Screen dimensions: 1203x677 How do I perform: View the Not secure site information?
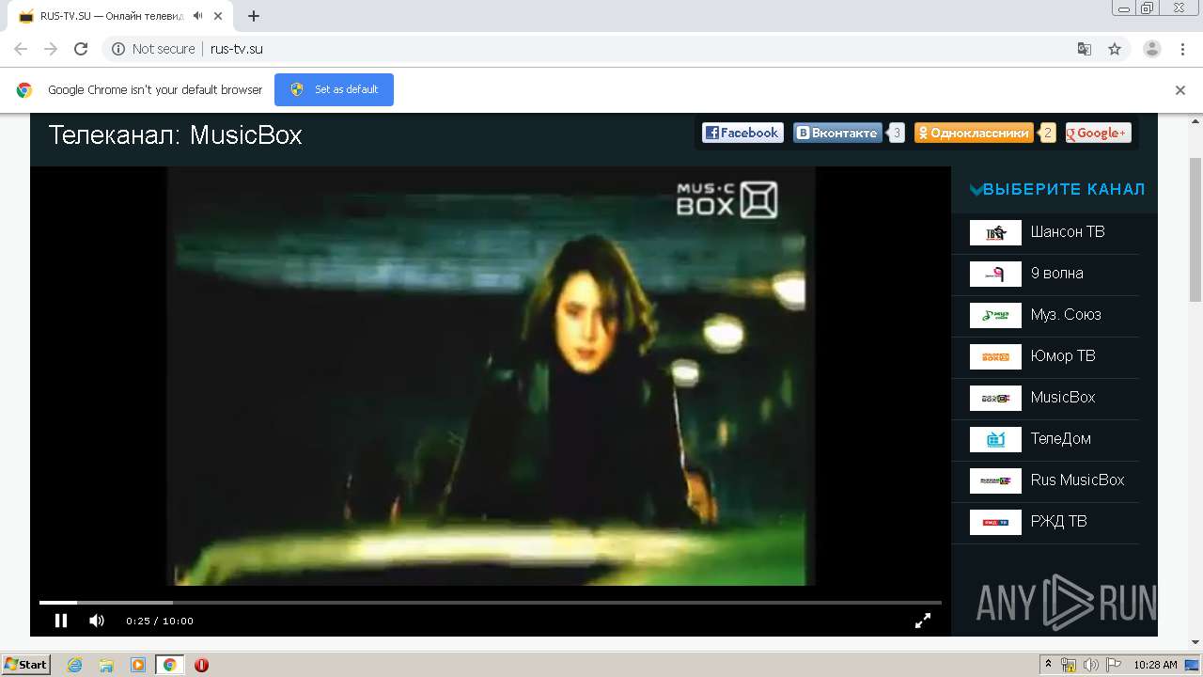153,49
